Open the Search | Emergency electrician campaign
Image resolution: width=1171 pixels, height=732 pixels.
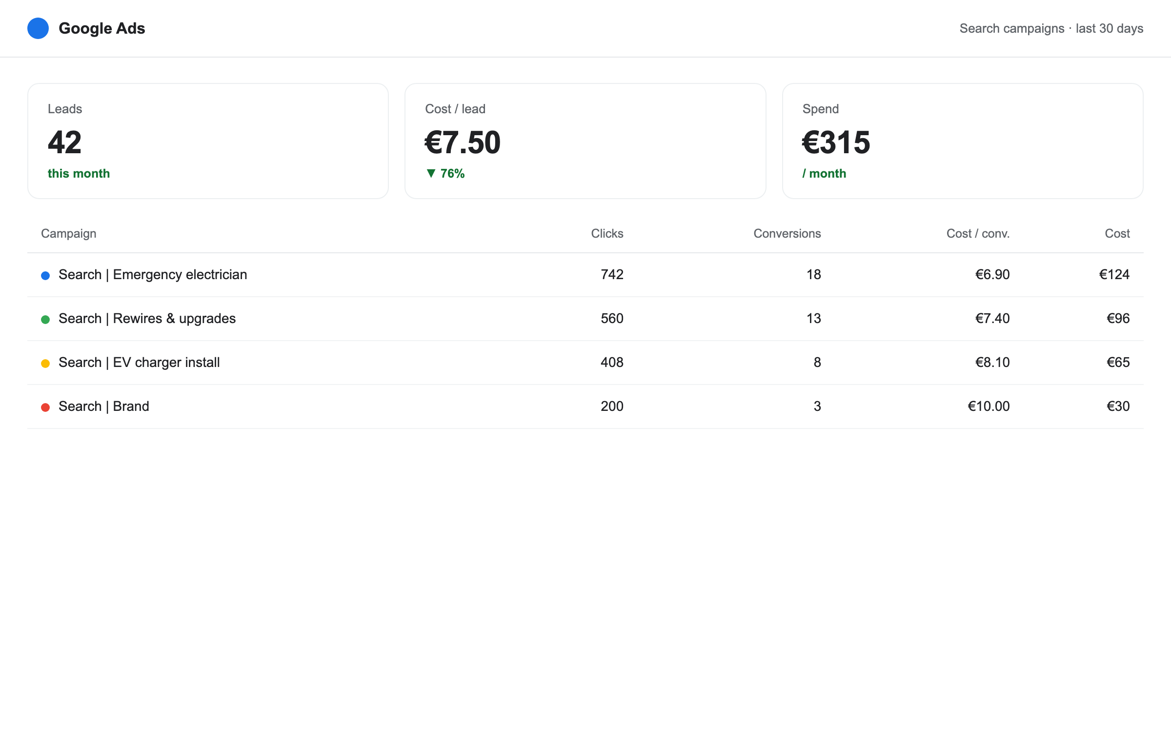tap(153, 275)
